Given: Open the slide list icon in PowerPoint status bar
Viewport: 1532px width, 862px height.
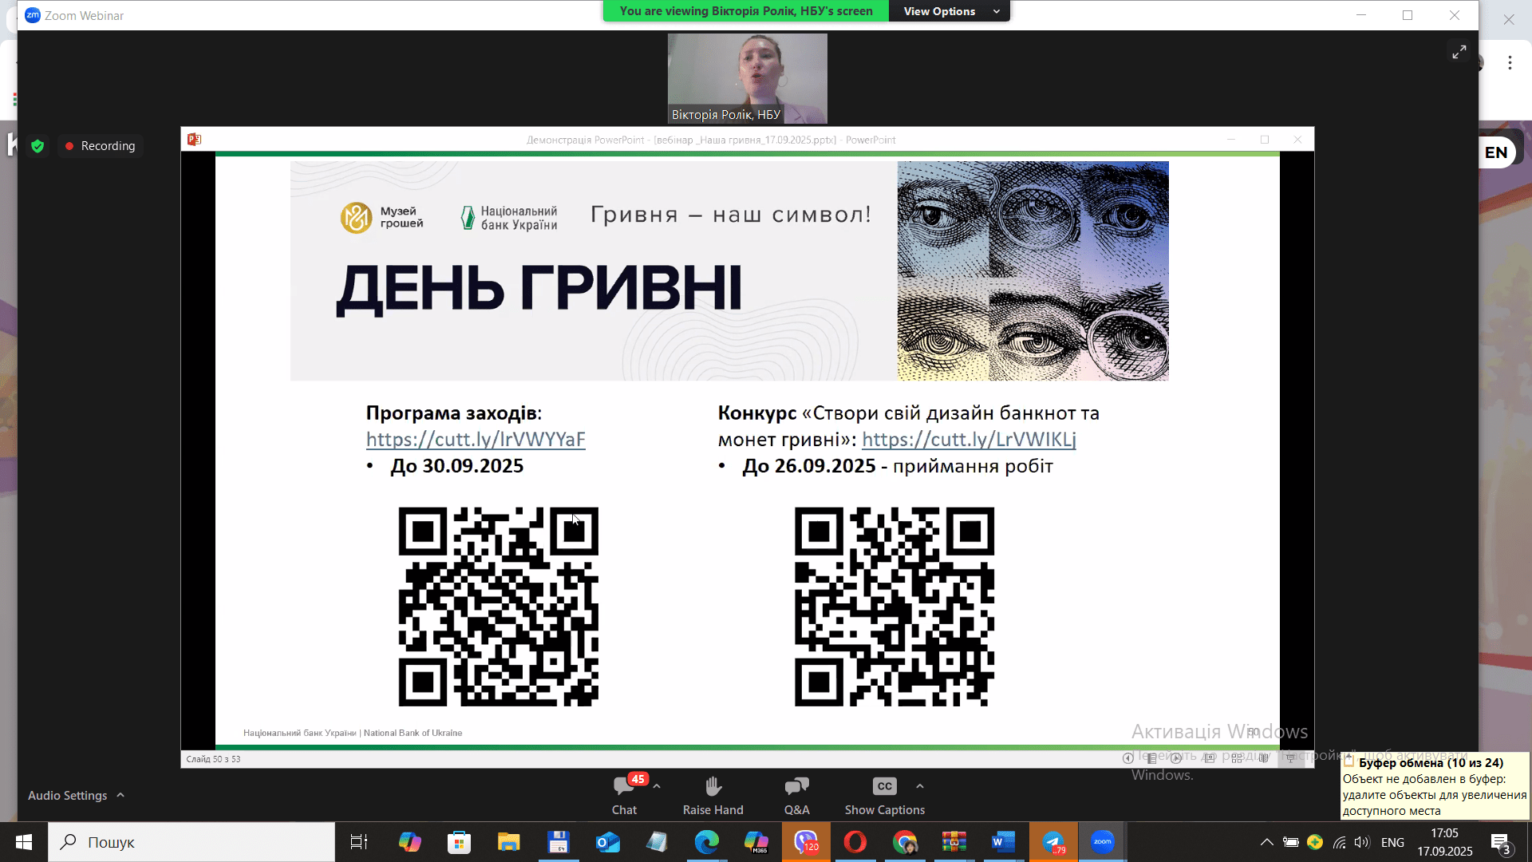Looking at the screenshot, I should tap(1151, 758).
